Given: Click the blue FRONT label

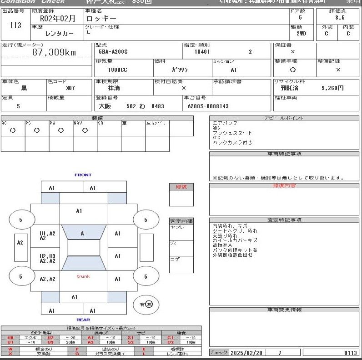Looking at the screenshot, I should coord(83,175).
